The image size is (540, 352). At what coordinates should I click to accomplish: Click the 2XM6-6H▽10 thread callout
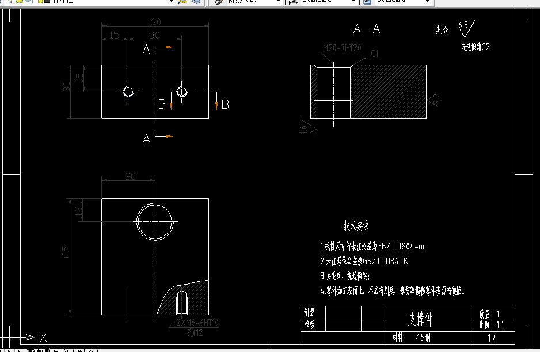coord(197,323)
